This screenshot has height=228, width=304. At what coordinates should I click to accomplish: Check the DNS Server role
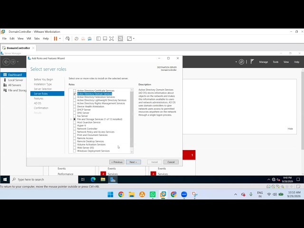tap(75, 113)
